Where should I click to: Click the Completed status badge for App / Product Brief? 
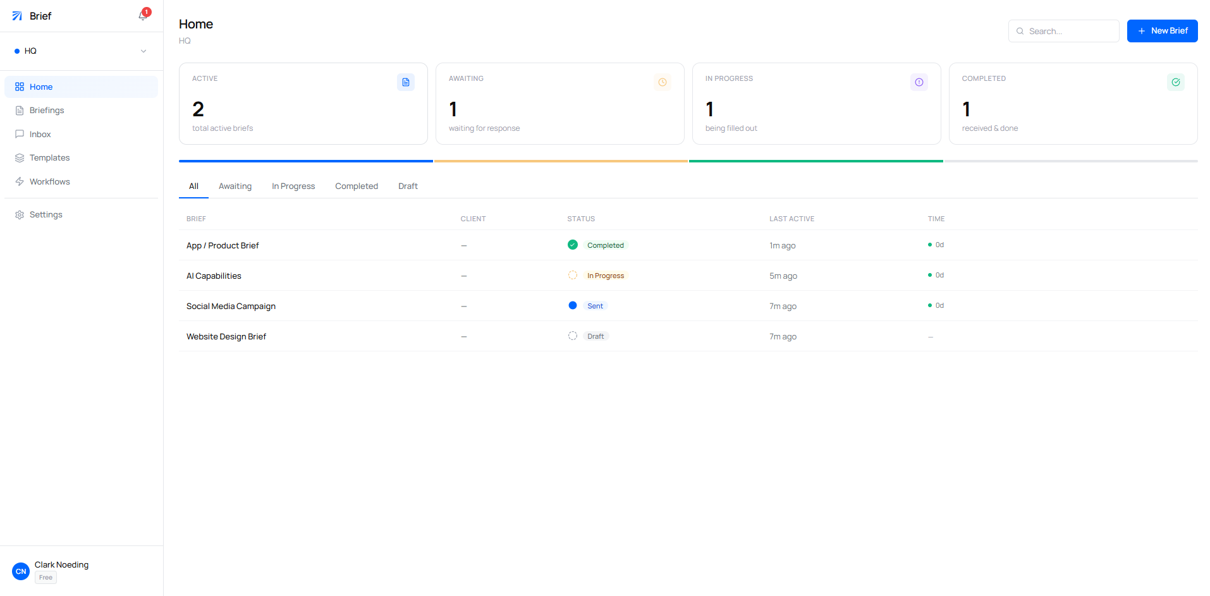click(x=605, y=245)
